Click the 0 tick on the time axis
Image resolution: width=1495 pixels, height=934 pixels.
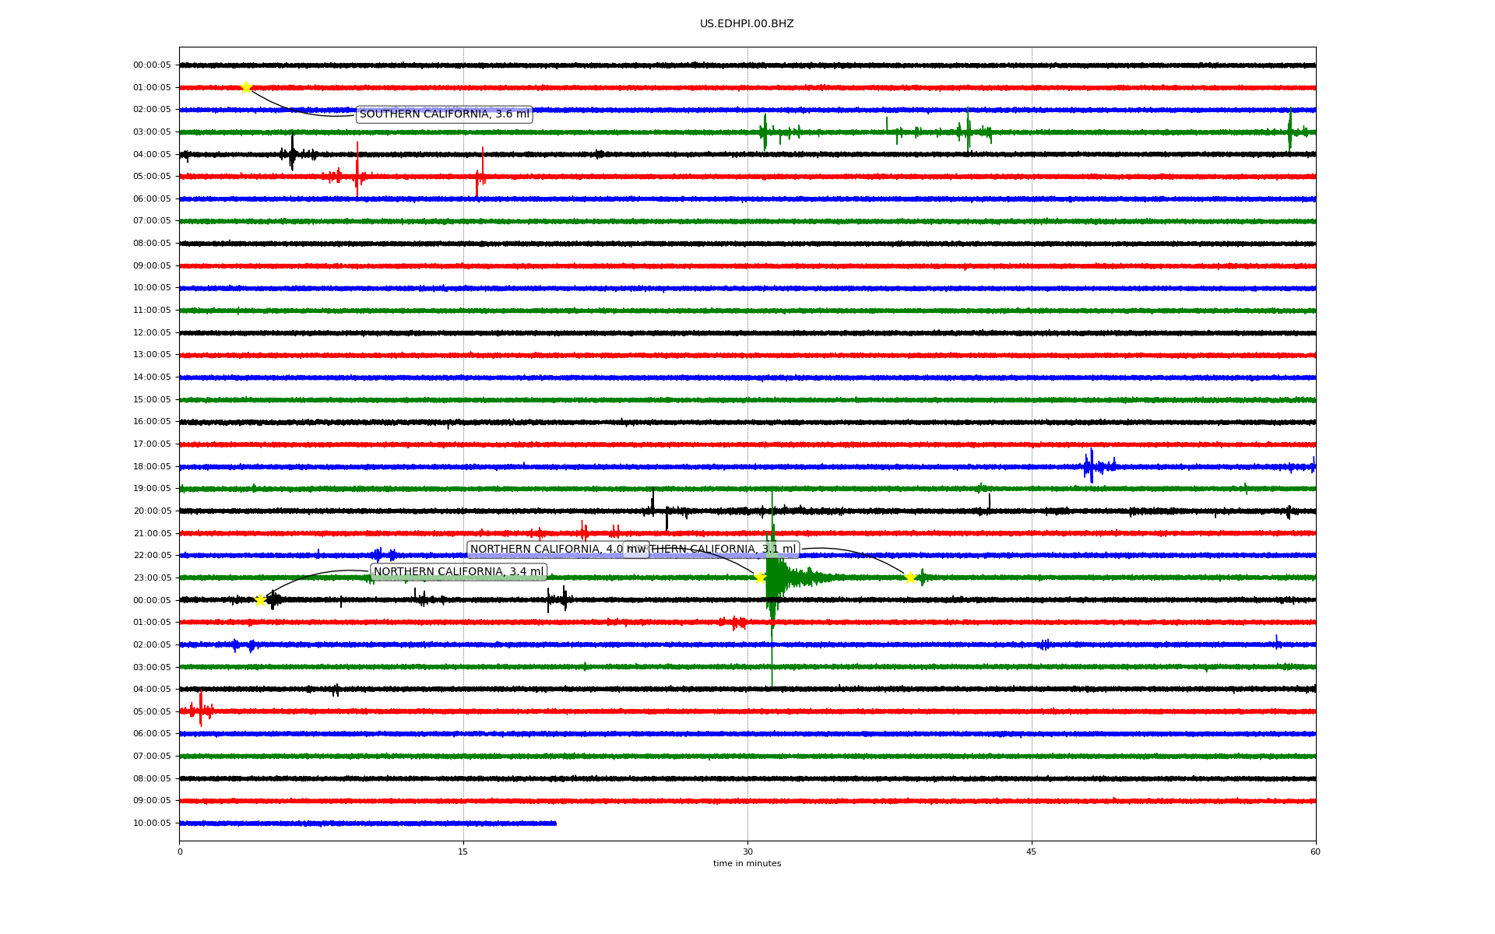tap(180, 851)
